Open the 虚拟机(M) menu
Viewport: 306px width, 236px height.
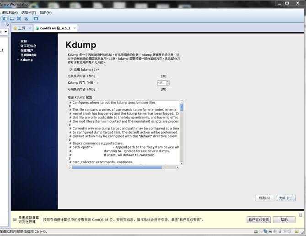coord(10,13)
